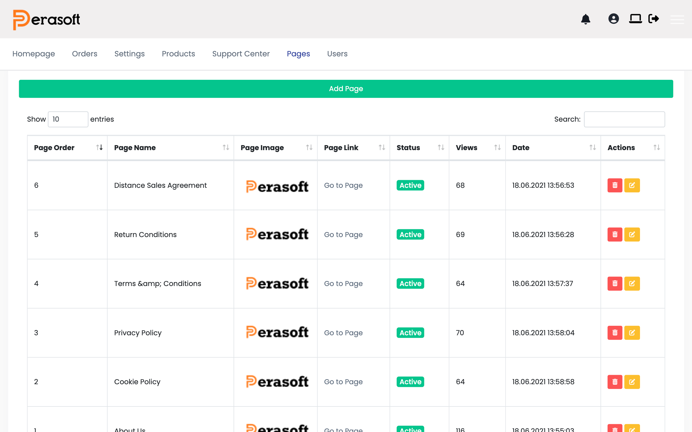The image size is (692, 432).
Task: Open the Support Center menu
Action: [x=241, y=54]
